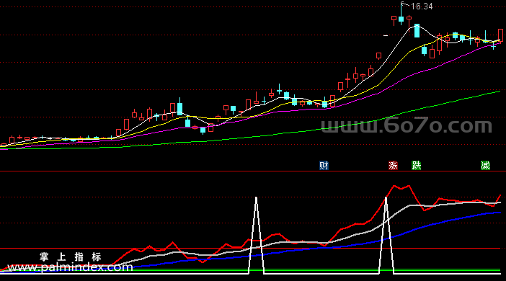This screenshot has width=506, height=281.
Task: Click the green 跌 marker icon
Action: coord(417,166)
